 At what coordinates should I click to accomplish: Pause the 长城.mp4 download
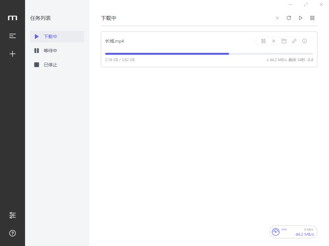coord(264,41)
